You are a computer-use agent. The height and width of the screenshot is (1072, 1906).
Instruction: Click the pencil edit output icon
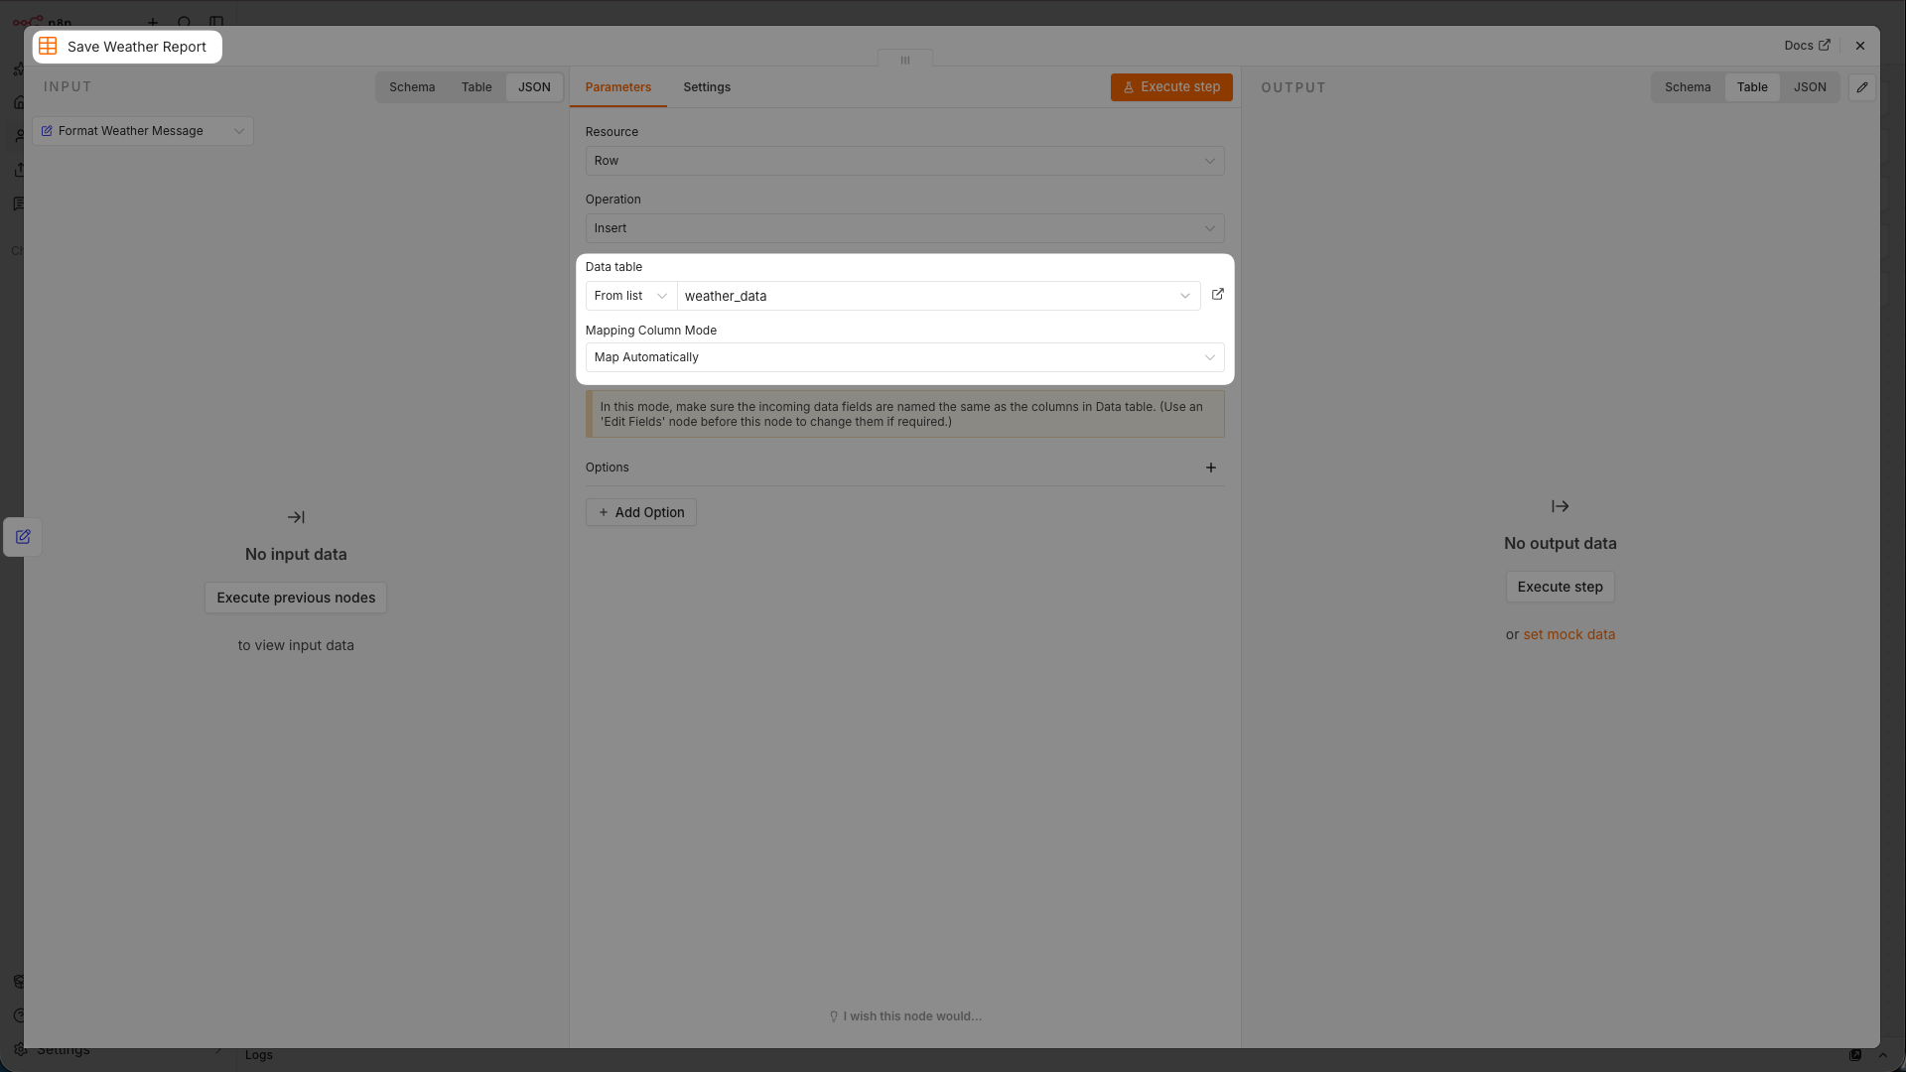(x=1862, y=87)
